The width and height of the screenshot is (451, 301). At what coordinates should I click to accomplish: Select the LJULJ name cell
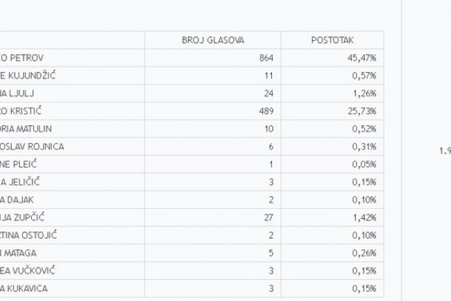pyautogui.click(x=17, y=93)
